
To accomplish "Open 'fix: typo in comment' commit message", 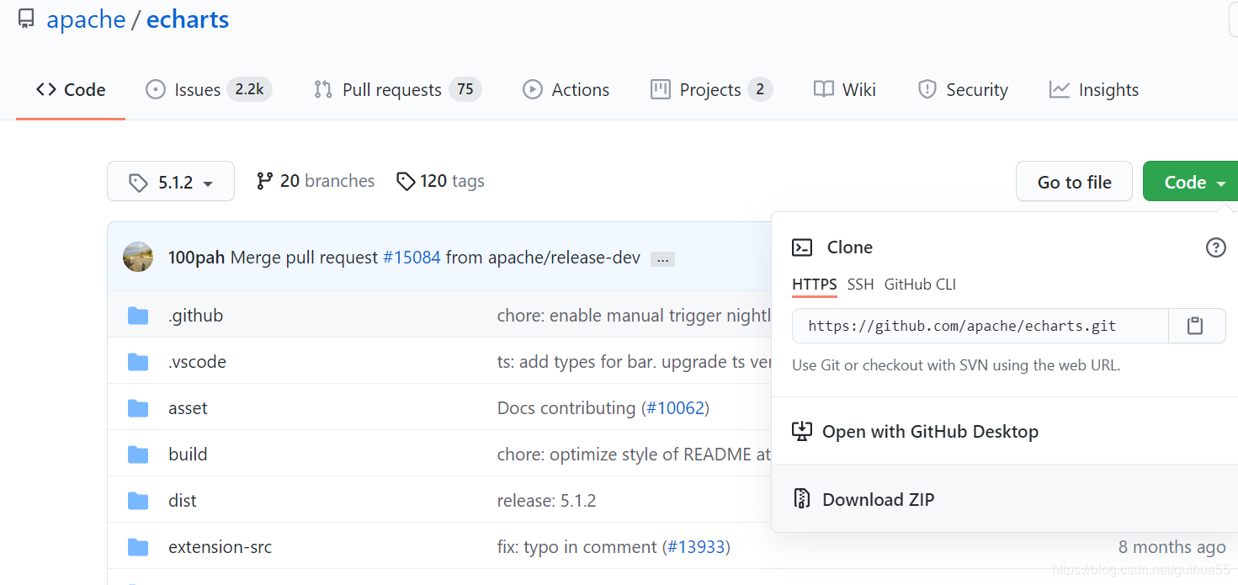I will 577,547.
